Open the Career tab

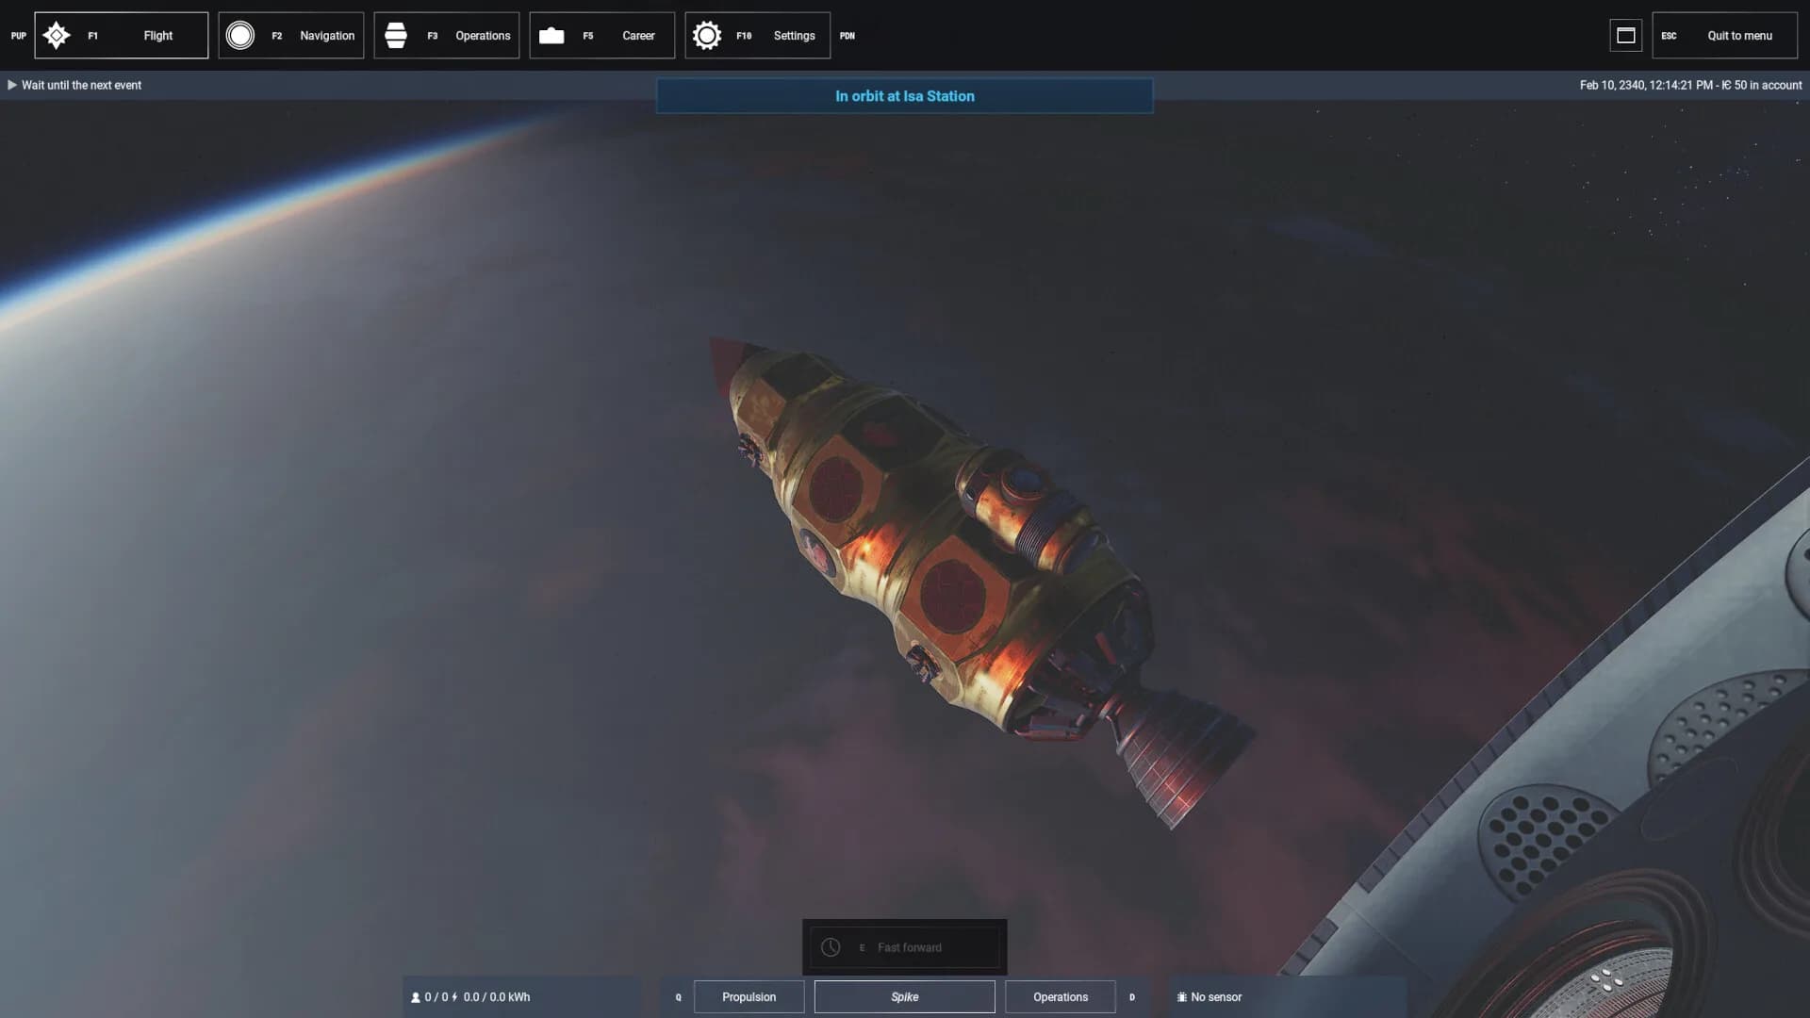[602, 36]
